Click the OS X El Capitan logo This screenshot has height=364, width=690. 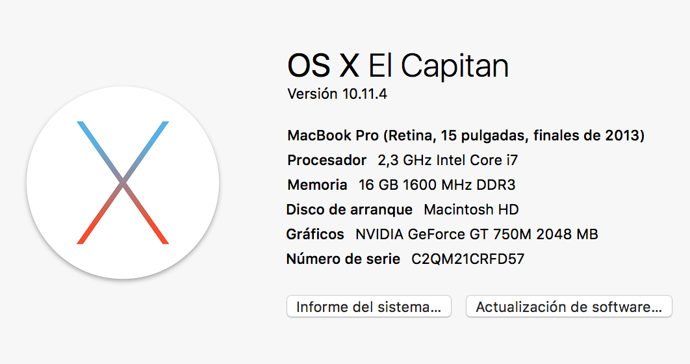pos(123,183)
